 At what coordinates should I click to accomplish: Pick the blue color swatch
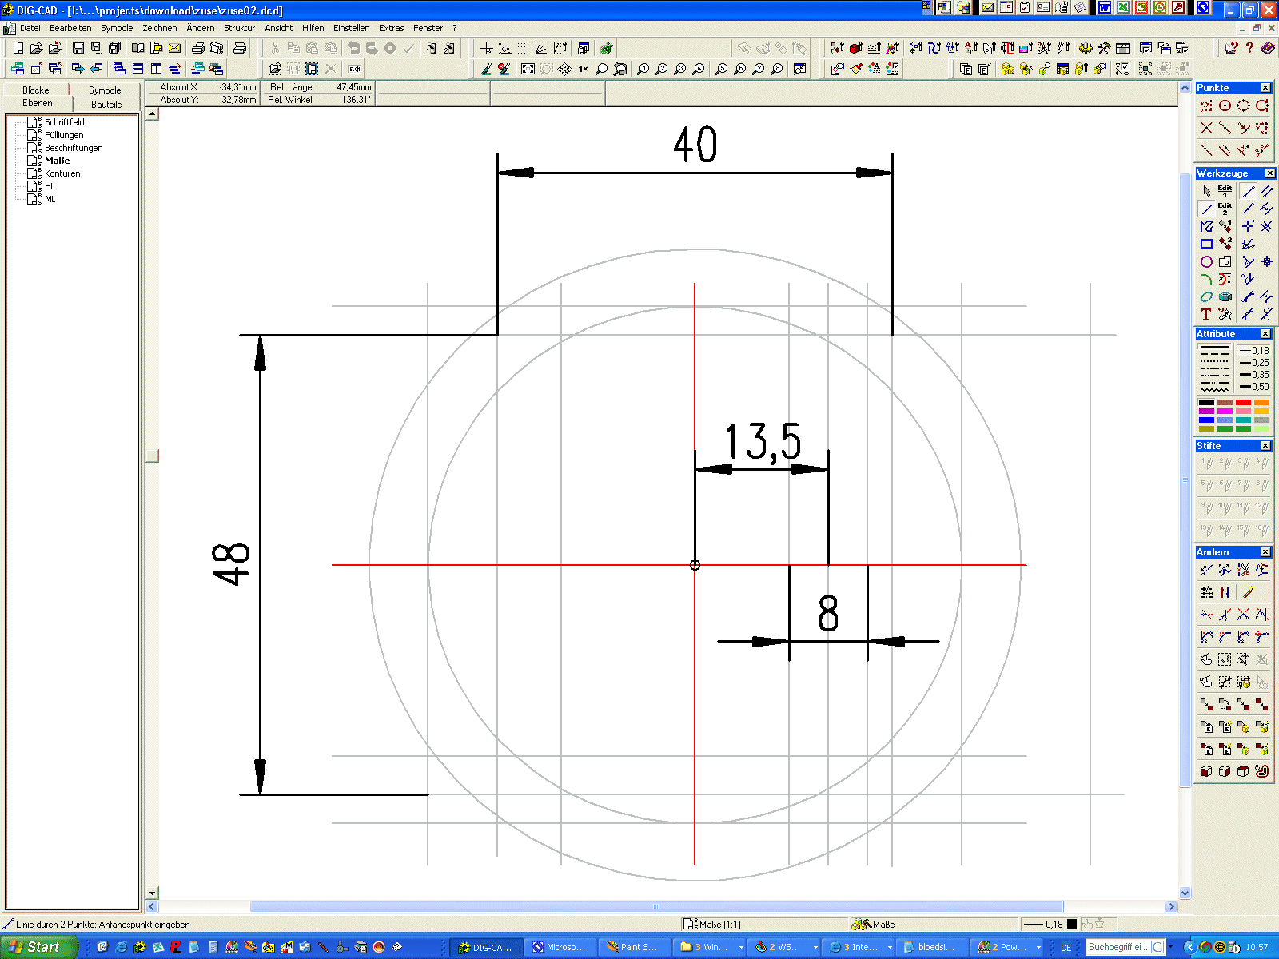point(1206,420)
